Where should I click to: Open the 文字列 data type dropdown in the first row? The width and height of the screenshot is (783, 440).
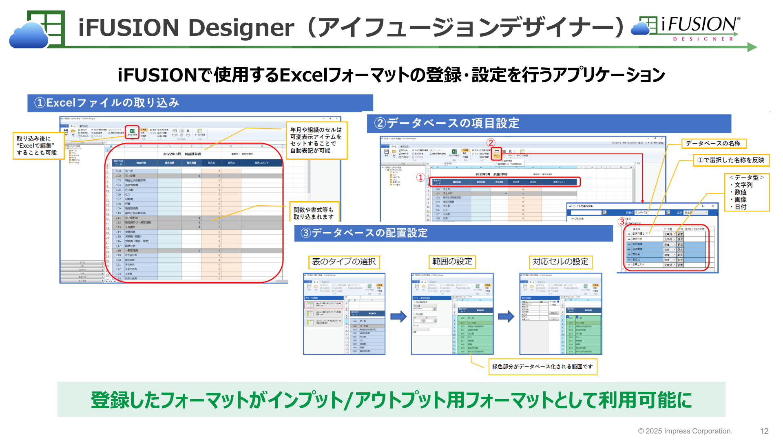point(670,234)
